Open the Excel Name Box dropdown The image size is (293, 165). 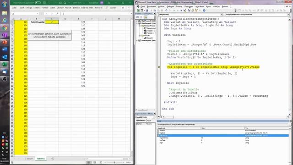coord(38,14)
